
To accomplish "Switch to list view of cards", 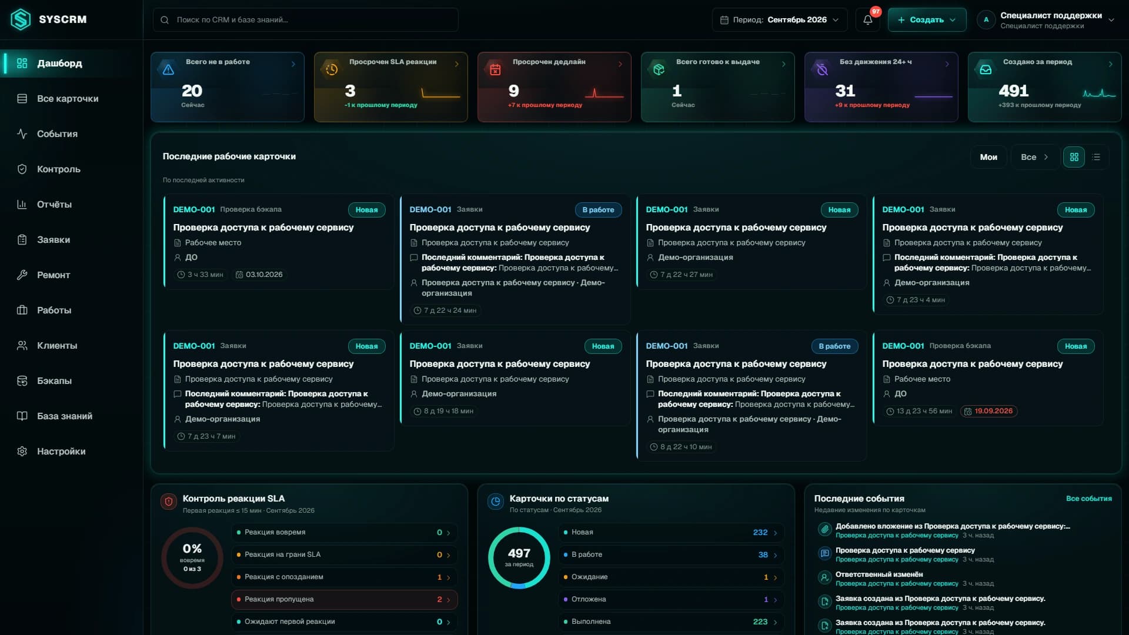I will point(1096,157).
